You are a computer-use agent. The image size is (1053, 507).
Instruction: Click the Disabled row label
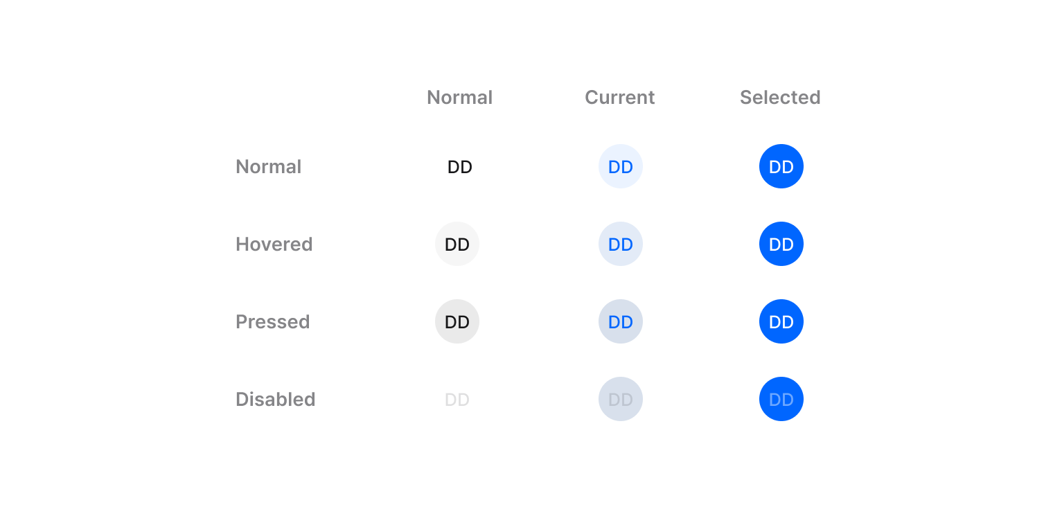point(275,400)
